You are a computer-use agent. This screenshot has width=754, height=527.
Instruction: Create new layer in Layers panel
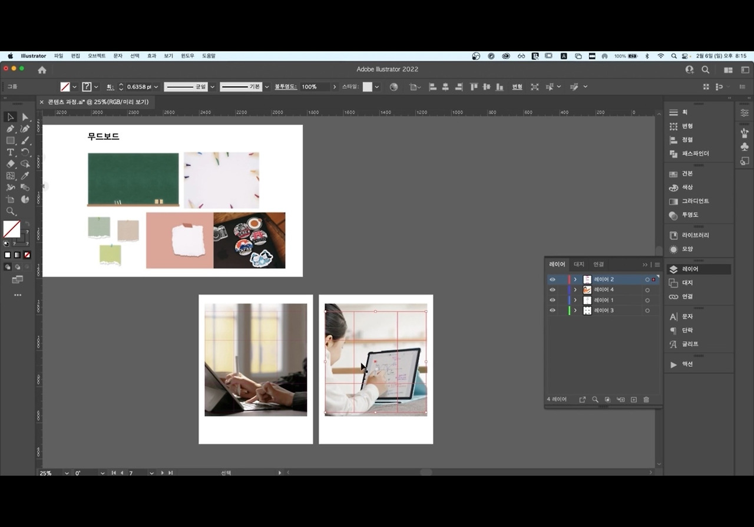coord(634,400)
